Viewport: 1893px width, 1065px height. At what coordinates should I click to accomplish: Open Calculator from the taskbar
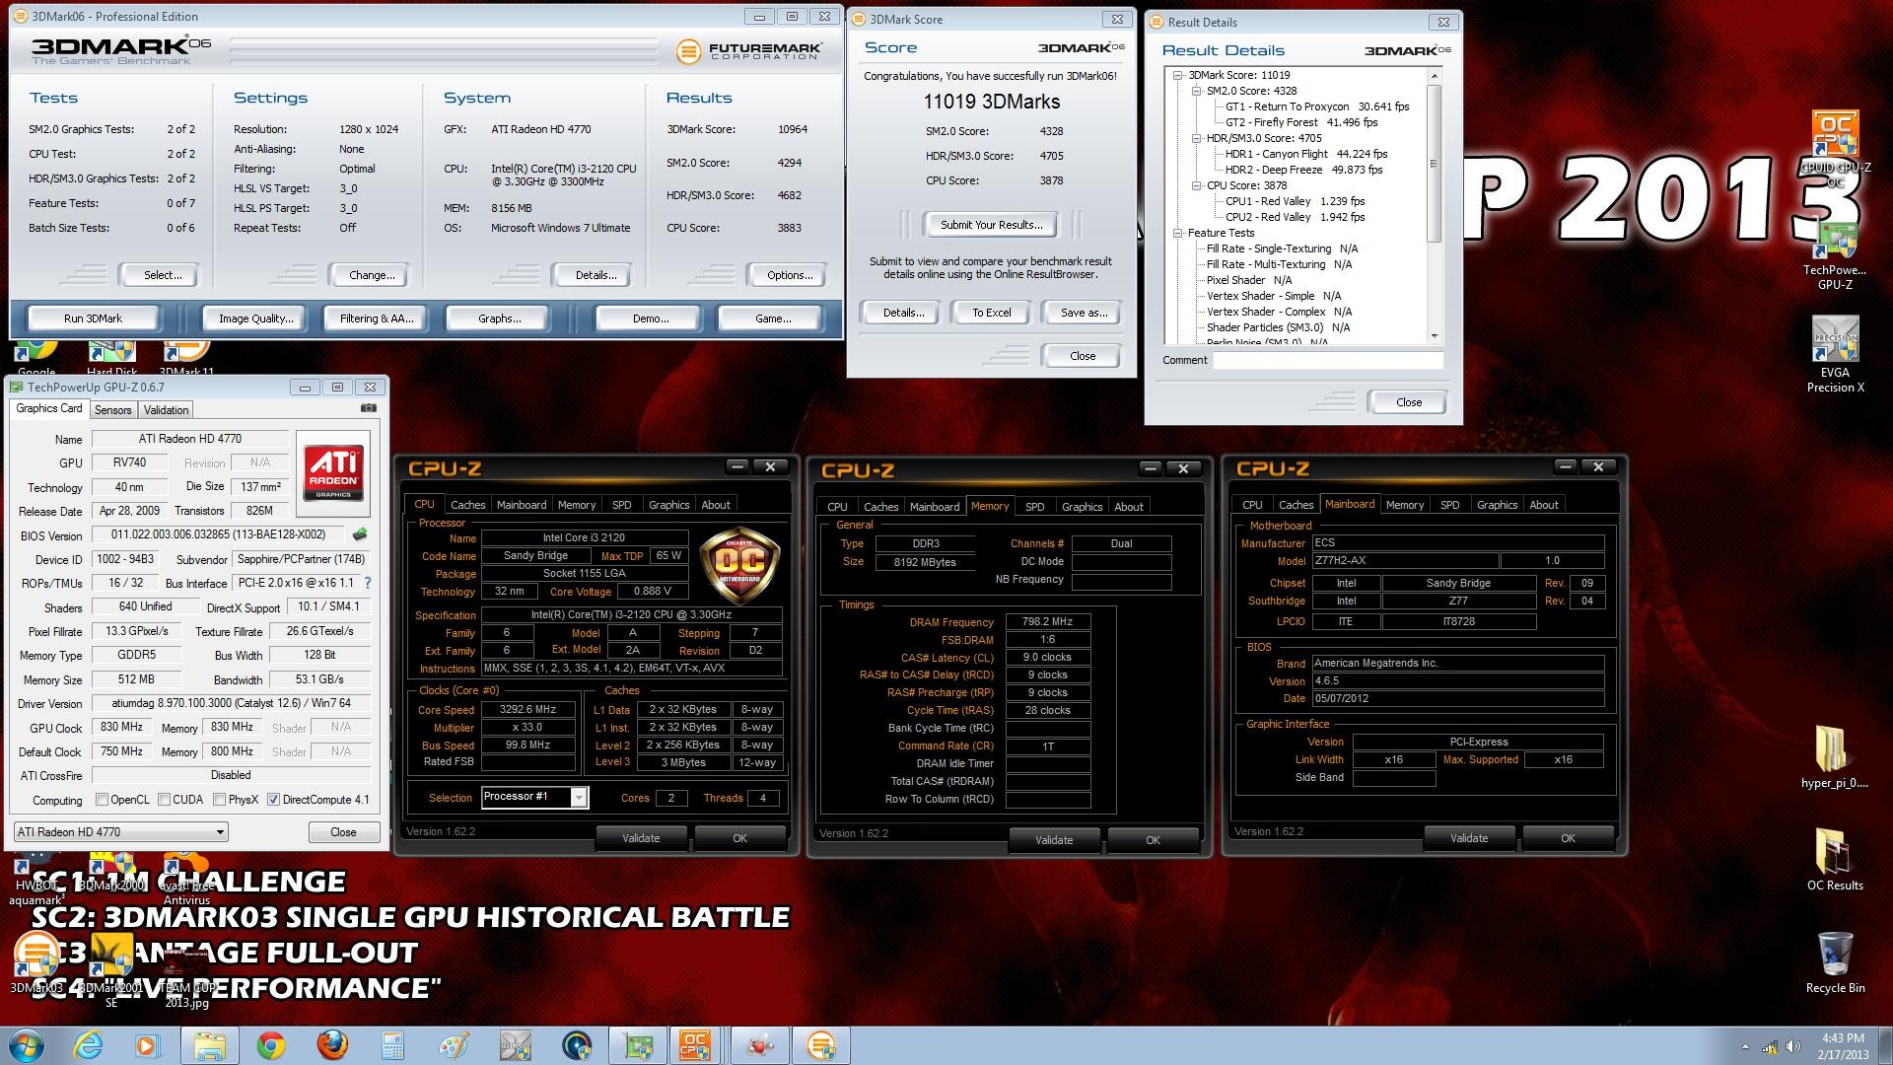393,1045
